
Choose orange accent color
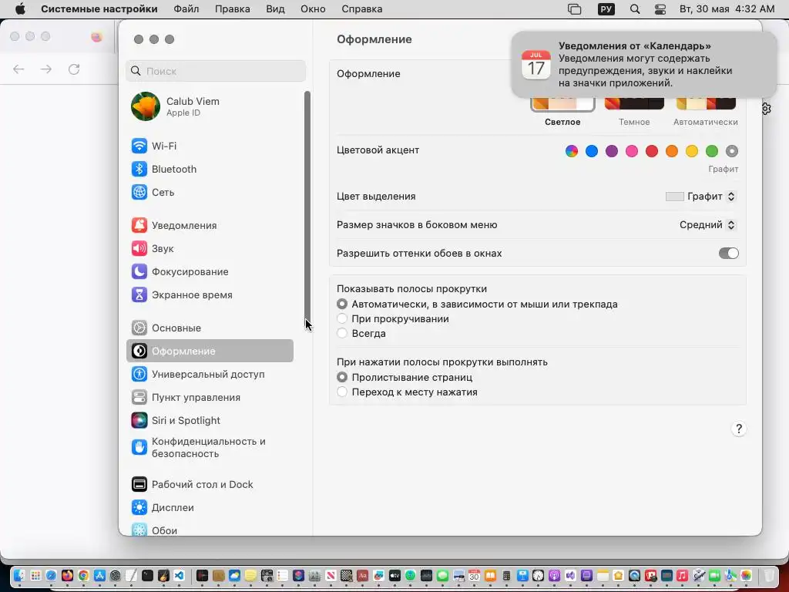tap(672, 151)
